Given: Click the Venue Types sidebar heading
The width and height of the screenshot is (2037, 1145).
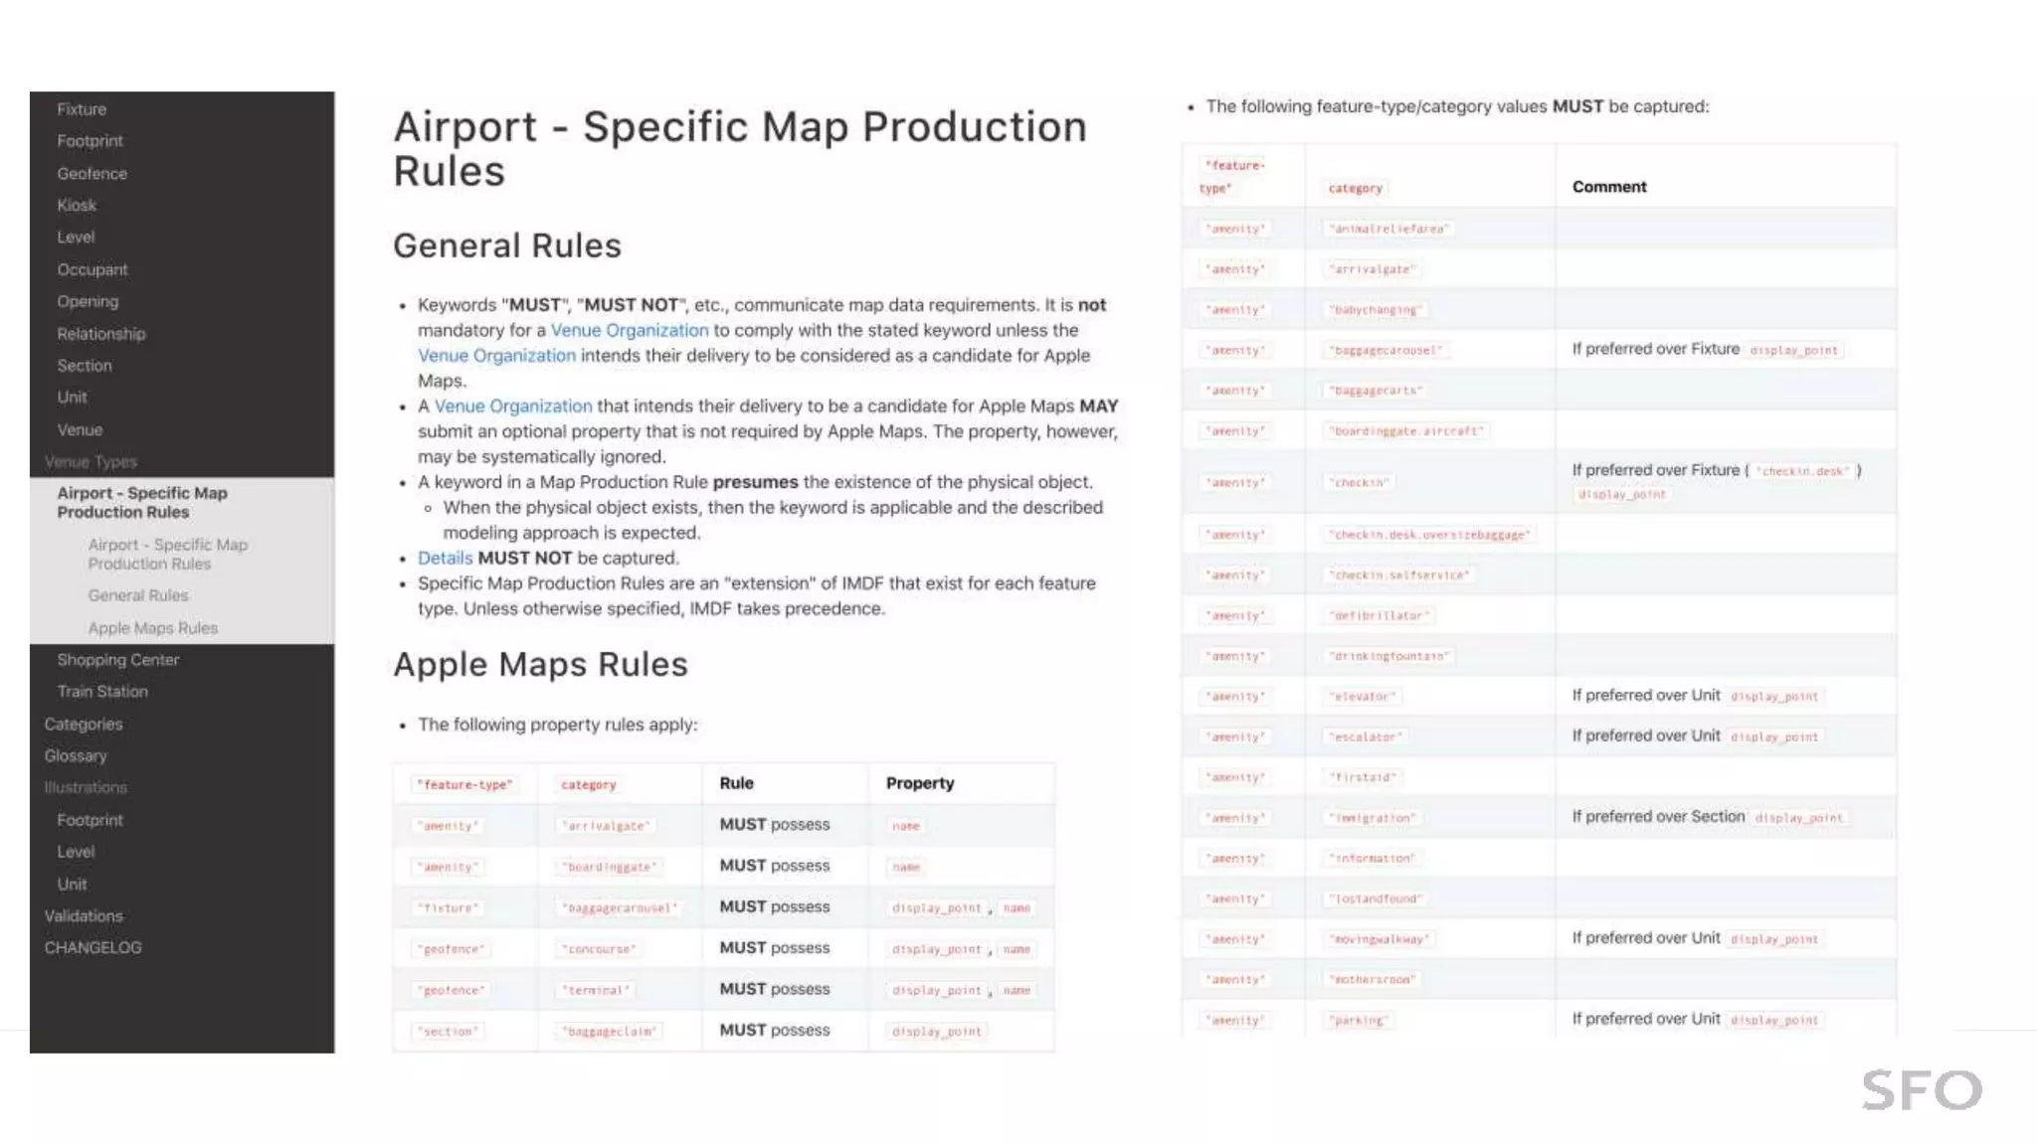Looking at the screenshot, I should pos(91,461).
